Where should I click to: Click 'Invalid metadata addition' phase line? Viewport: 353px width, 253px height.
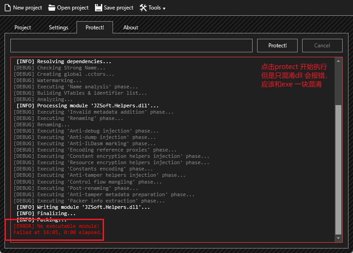[94, 112]
